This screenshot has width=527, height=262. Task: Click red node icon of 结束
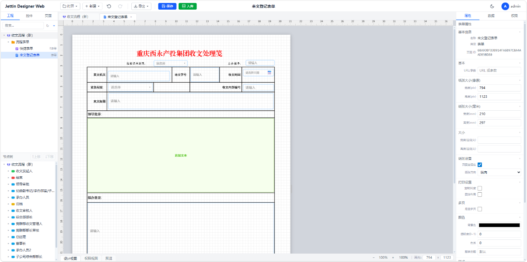(x=13, y=178)
